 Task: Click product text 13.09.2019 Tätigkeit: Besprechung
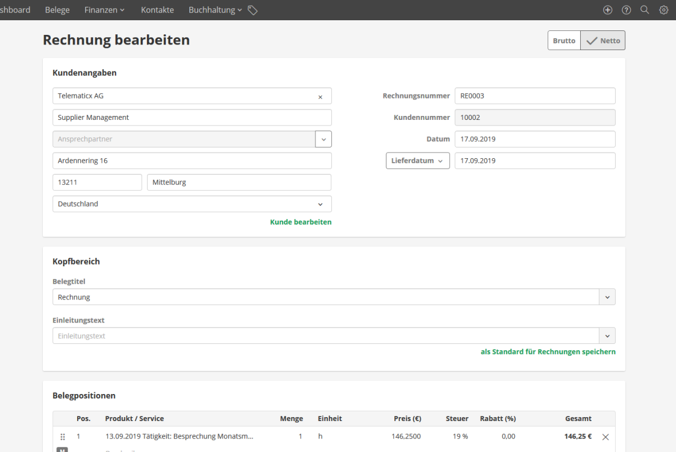tap(179, 436)
